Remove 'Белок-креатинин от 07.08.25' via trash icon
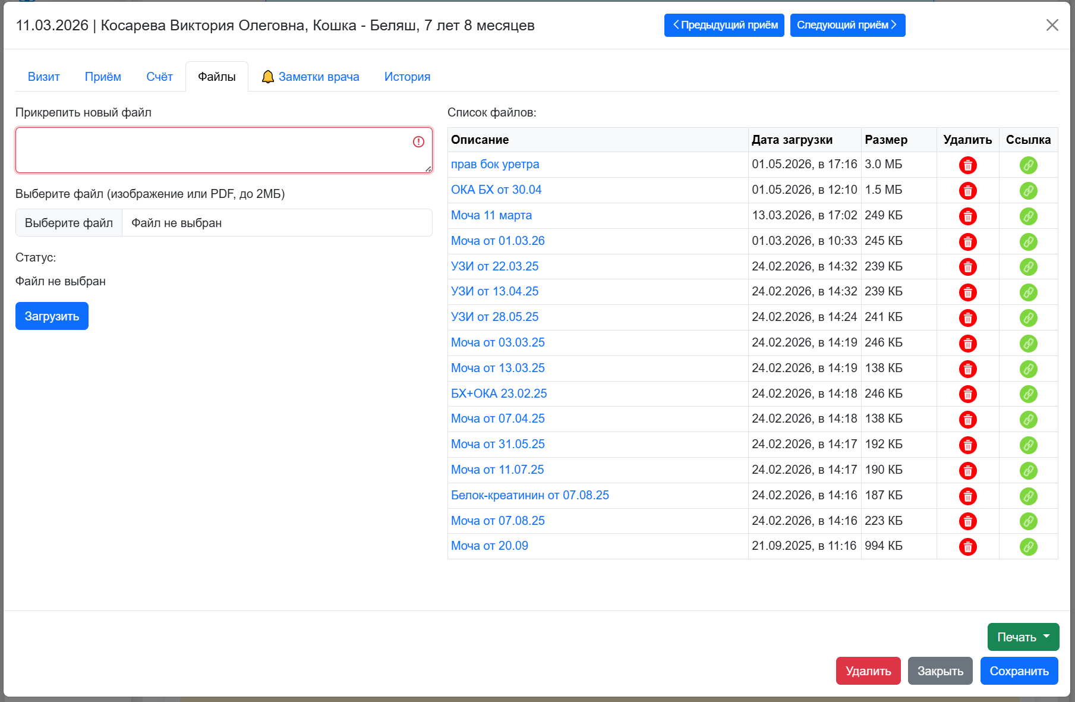This screenshot has width=1075, height=702. (967, 496)
